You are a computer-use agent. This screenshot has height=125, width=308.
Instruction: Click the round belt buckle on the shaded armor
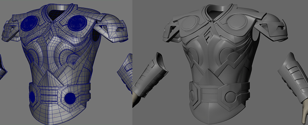coord(231,97)
